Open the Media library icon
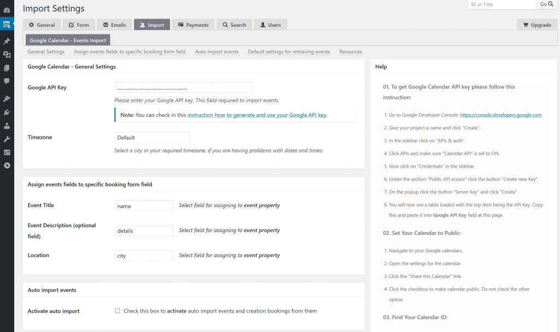The image size is (560, 332). tap(7, 55)
